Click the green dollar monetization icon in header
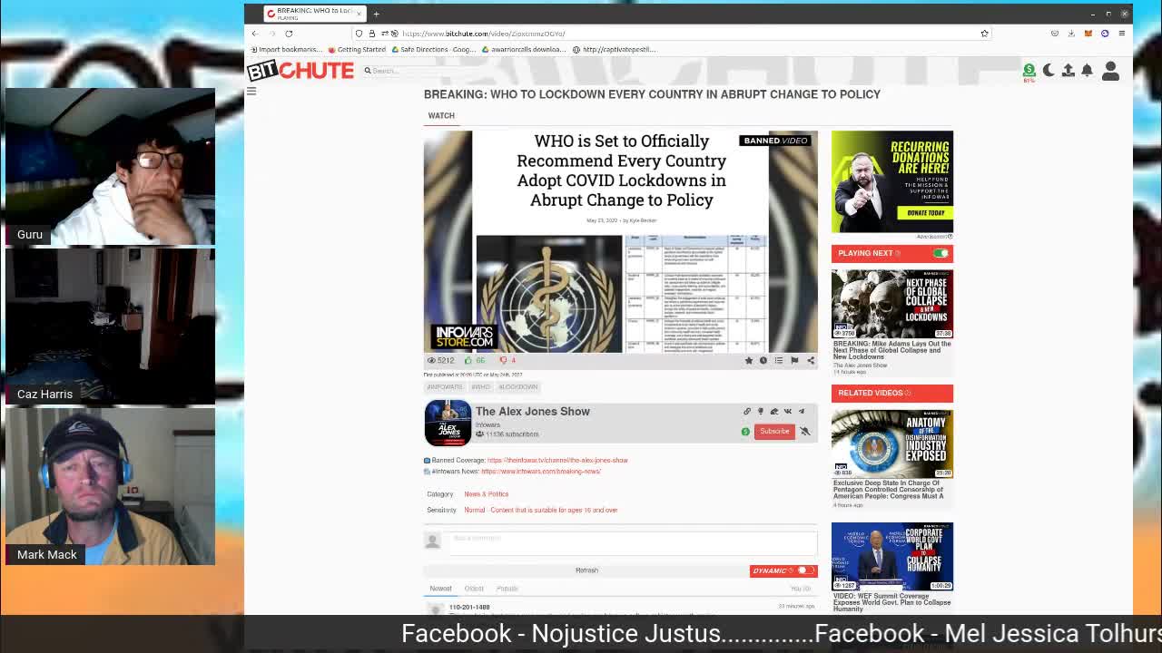 (1029, 70)
